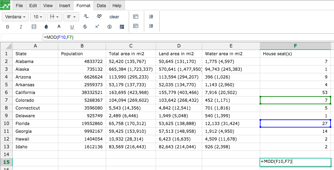
Task: Toggle bold formatting
Action: click(x=8, y=27)
